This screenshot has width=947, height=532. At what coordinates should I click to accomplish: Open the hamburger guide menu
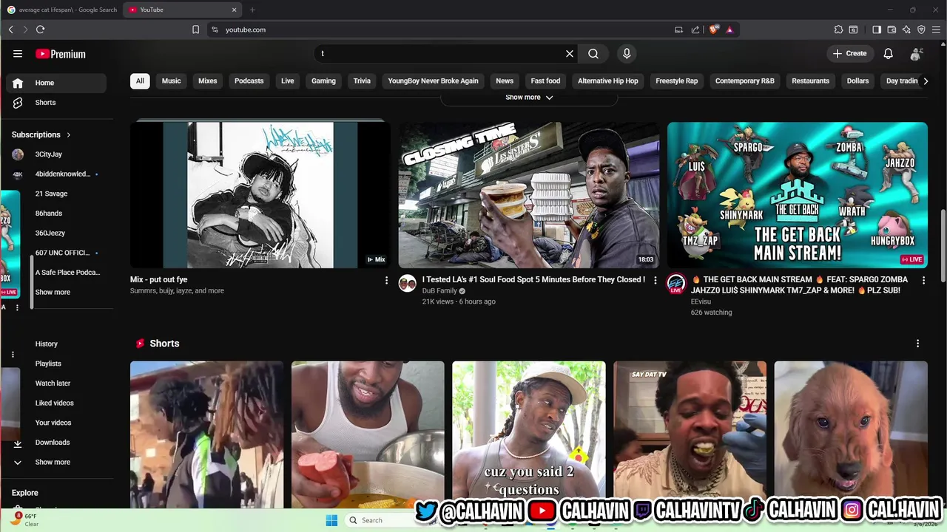18,54
